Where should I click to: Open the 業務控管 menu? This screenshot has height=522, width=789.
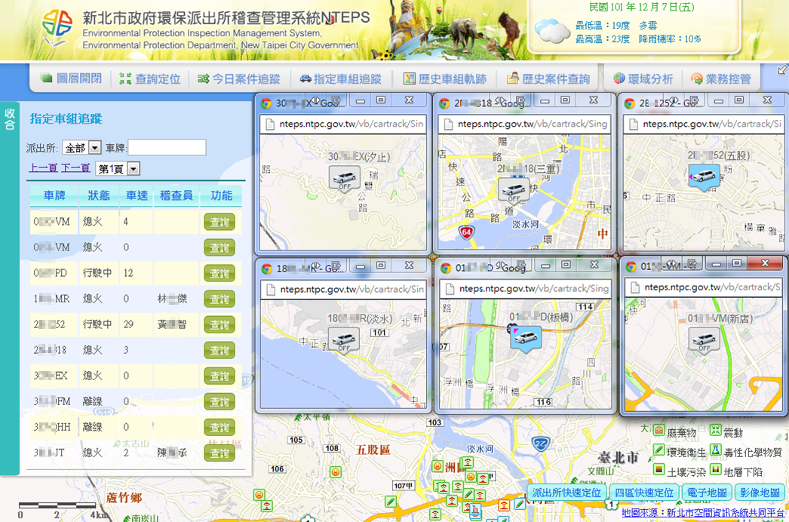pos(721,79)
